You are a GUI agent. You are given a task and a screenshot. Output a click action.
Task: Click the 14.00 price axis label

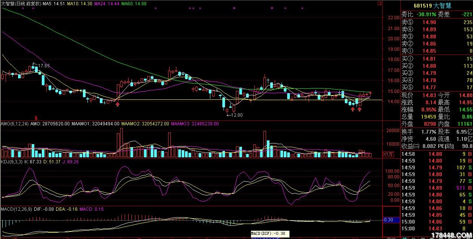394,102
